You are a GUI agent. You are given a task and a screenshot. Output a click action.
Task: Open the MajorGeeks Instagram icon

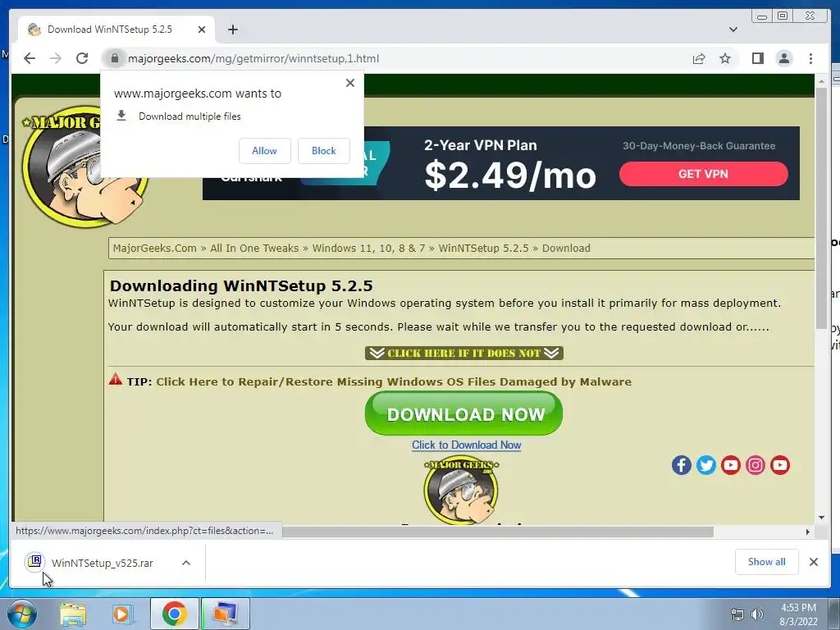click(x=756, y=465)
